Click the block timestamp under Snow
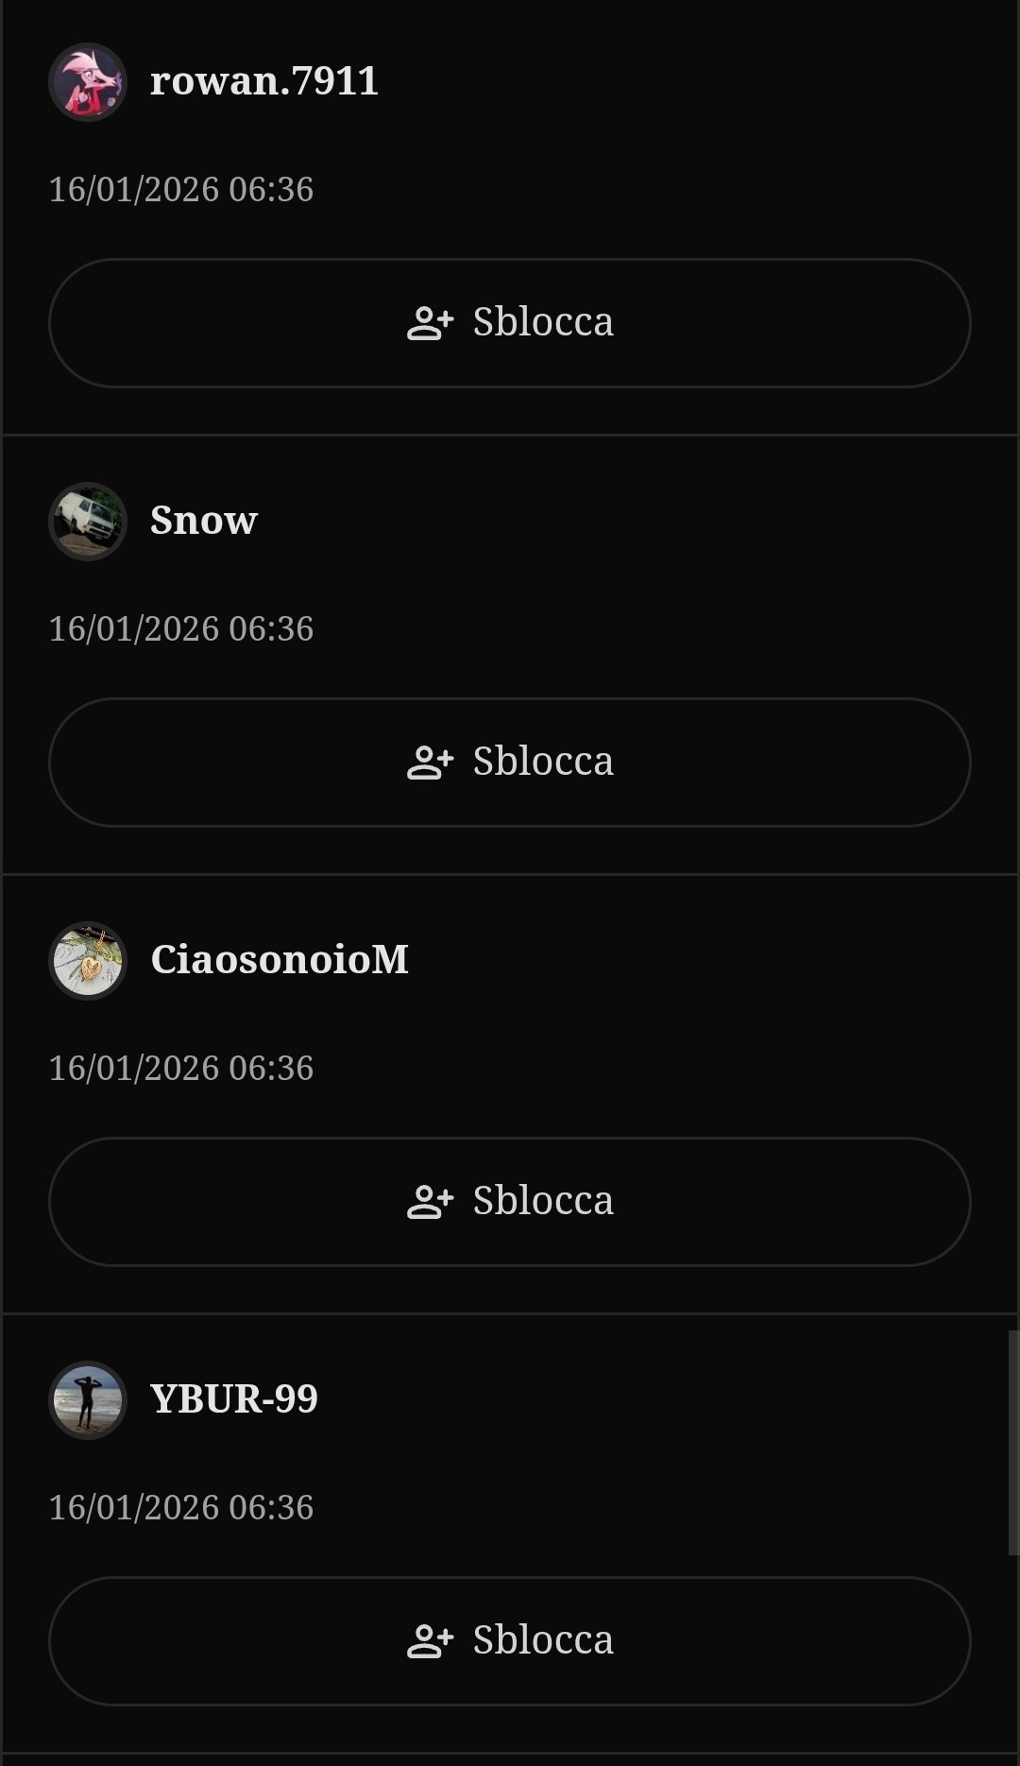Screen dimensions: 1020x1766 click(181, 629)
